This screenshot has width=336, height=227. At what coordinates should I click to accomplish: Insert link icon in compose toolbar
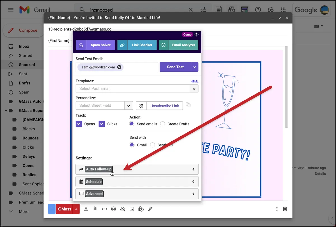point(104,209)
